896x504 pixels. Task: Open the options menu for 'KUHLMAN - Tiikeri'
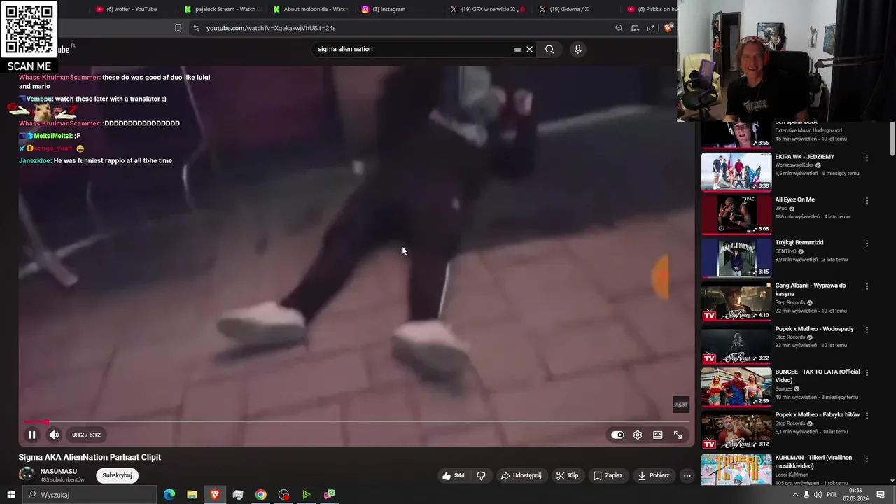pyautogui.click(x=867, y=458)
